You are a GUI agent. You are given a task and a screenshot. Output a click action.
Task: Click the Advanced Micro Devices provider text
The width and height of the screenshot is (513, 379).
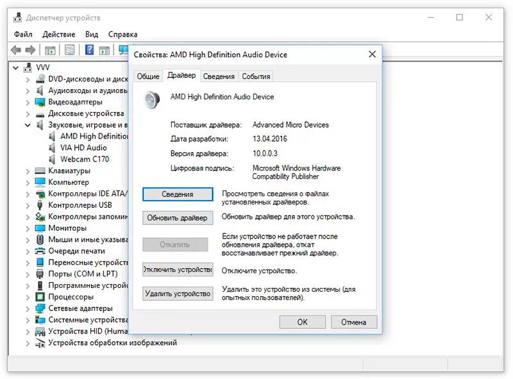click(x=290, y=124)
